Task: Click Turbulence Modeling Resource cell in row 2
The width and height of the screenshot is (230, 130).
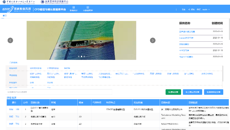Action: (x=173, y=117)
